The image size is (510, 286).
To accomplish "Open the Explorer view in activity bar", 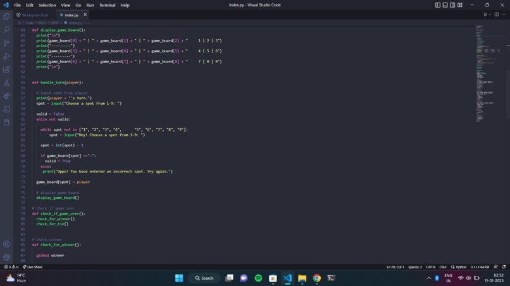I will coord(6,16).
